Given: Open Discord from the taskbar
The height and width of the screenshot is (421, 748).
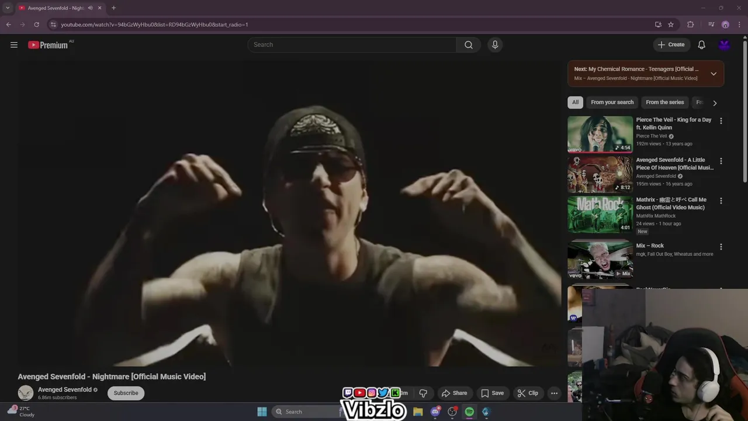Looking at the screenshot, I should point(435,412).
